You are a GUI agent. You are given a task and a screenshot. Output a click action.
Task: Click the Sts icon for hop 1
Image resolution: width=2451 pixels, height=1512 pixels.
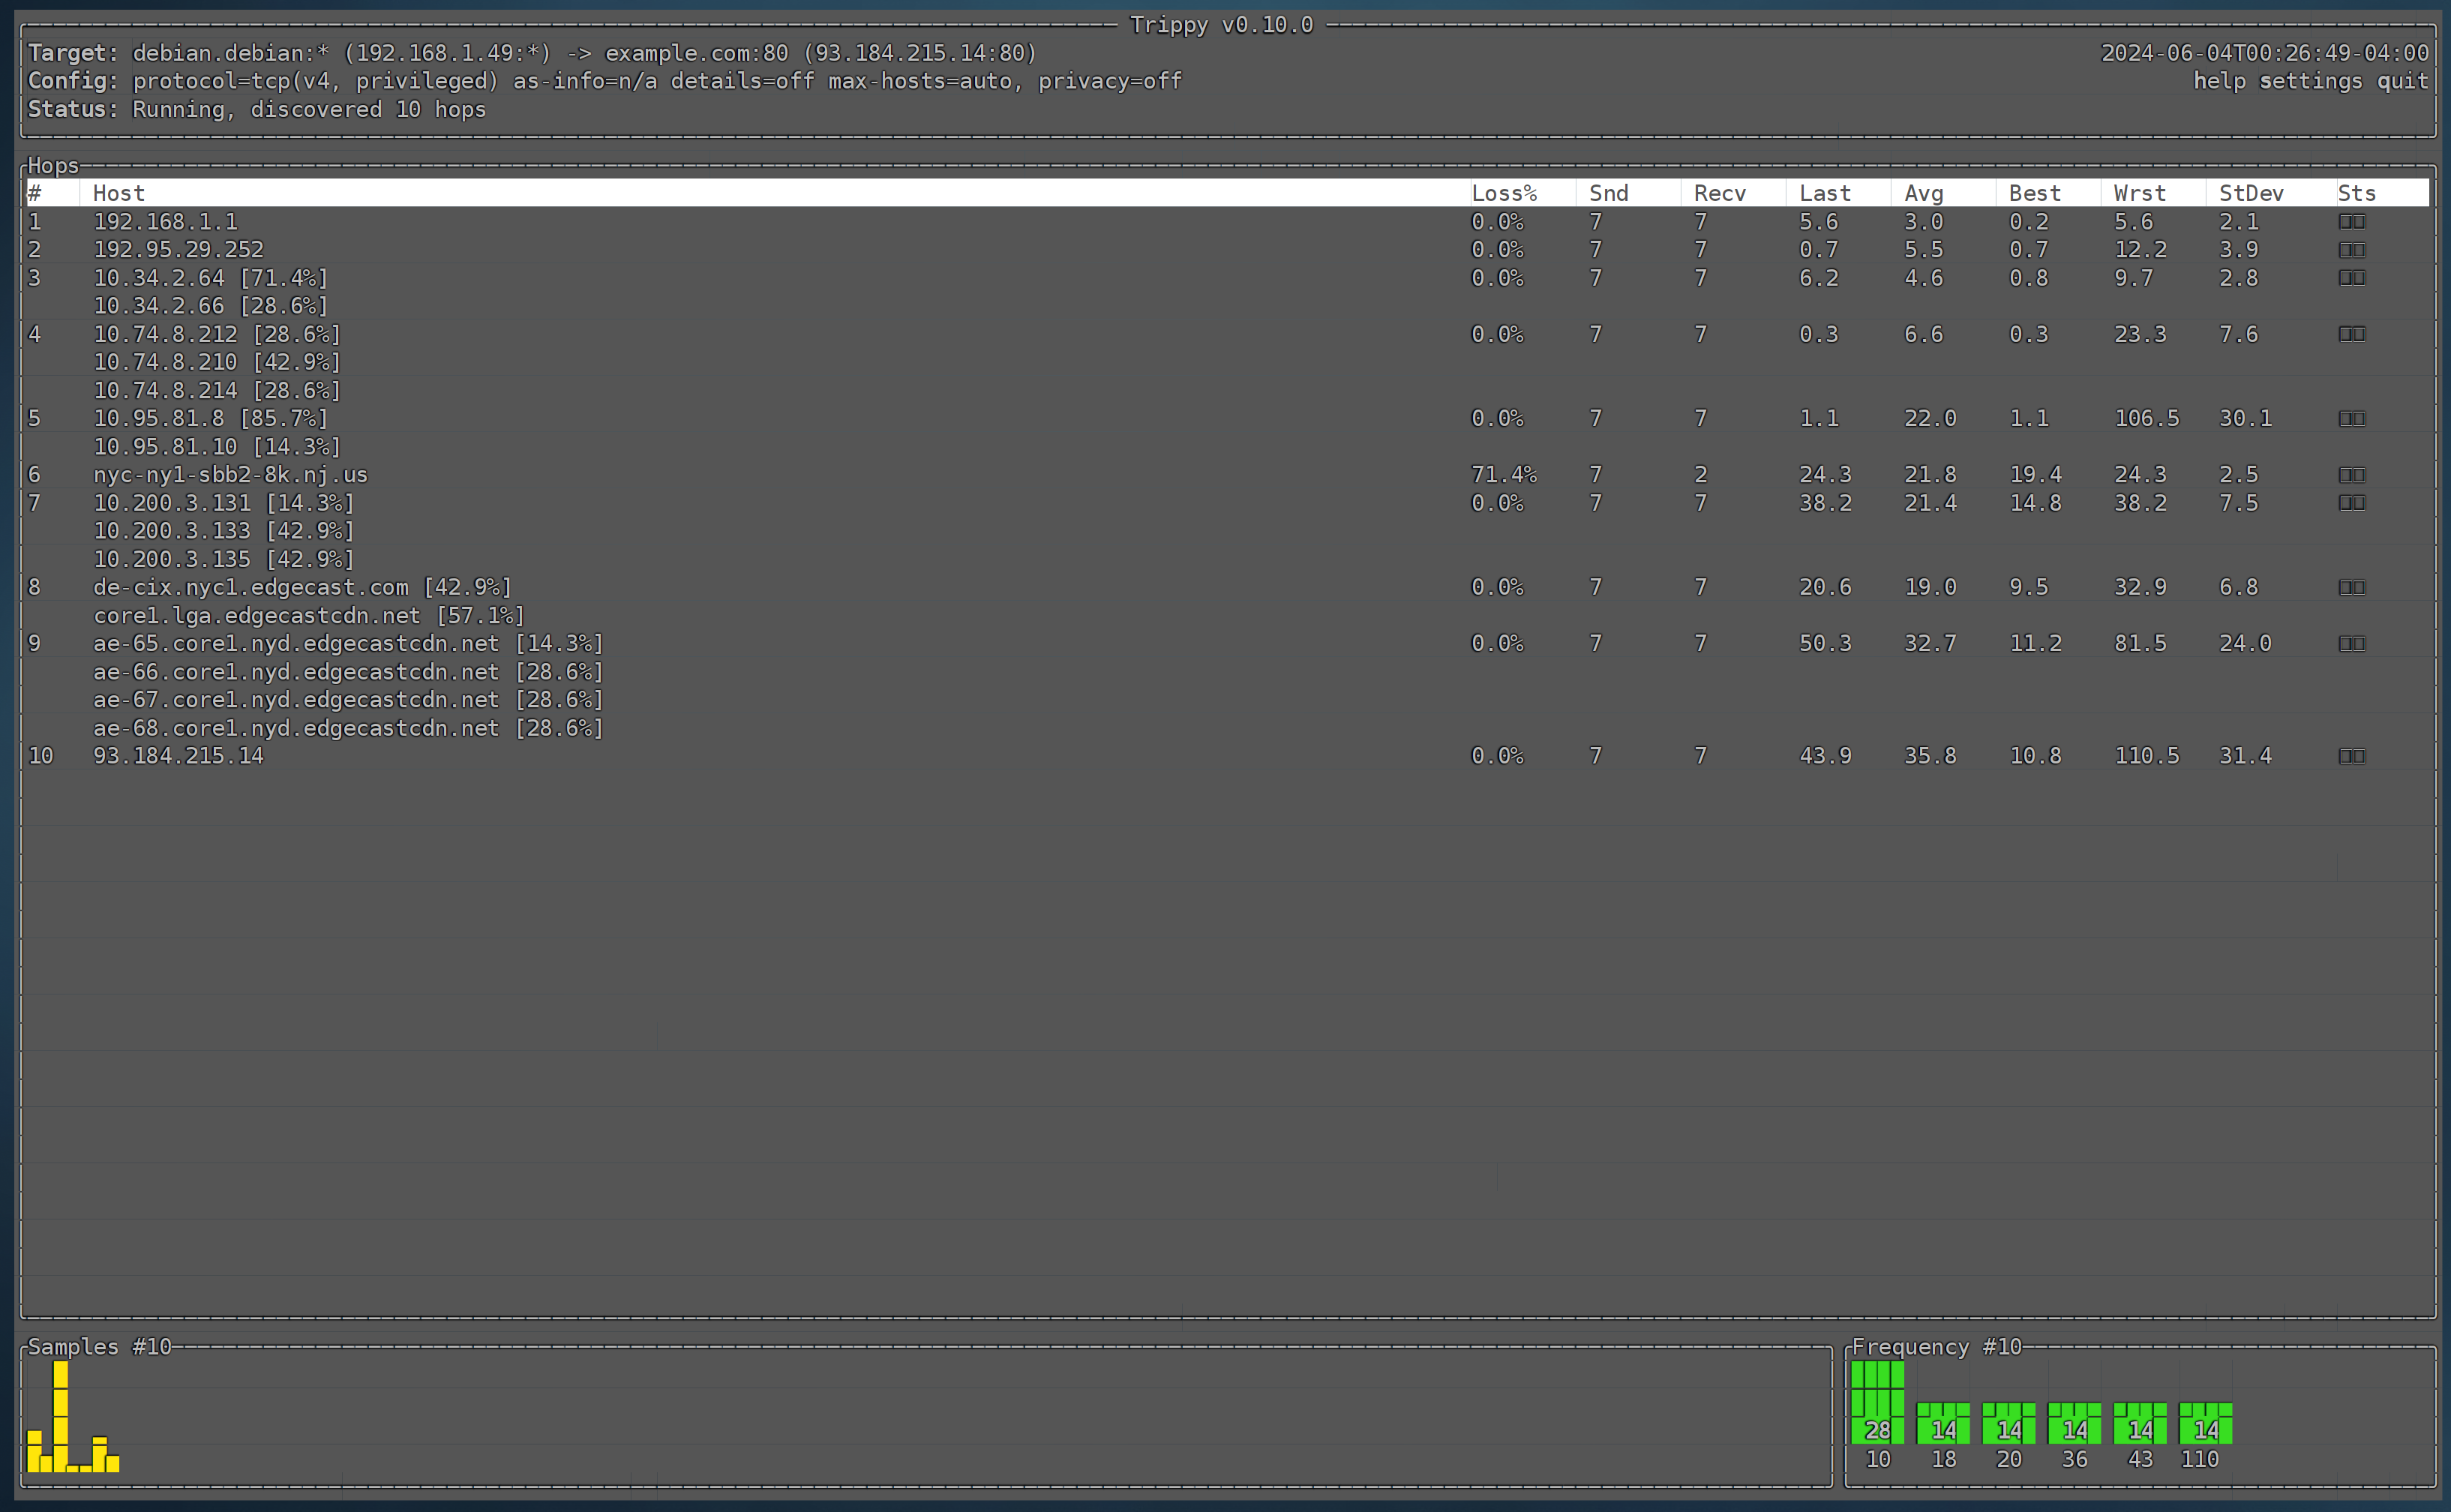pyautogui.click(x=2351, y=221)
